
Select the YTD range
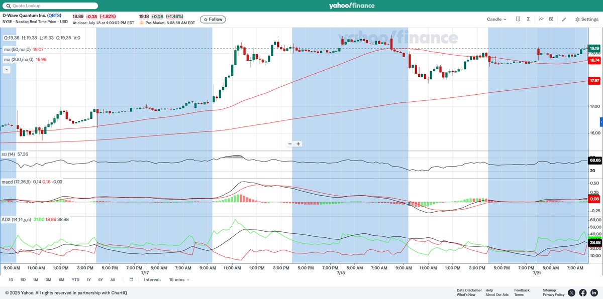point(75,279)
